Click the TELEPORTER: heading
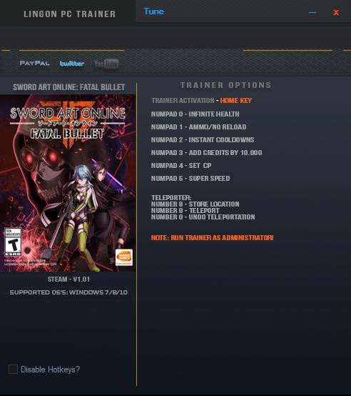Viewport: 351px width, 396px height. pos(171,197)
